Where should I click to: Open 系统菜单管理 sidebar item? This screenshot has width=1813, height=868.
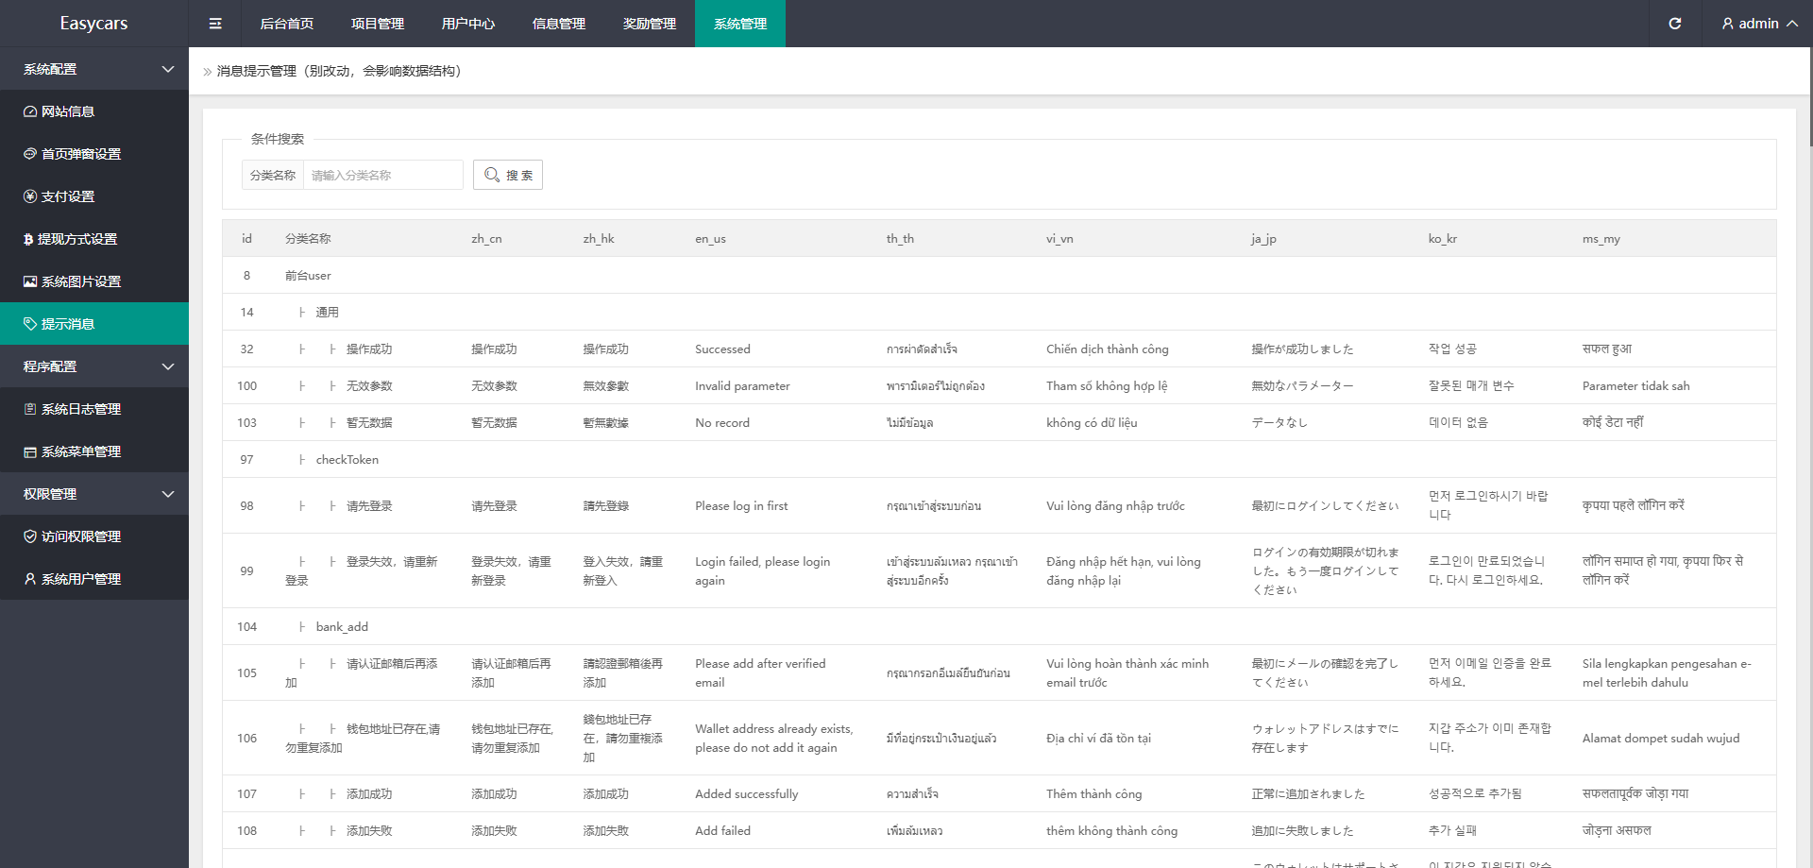click(x=80, y=451)
